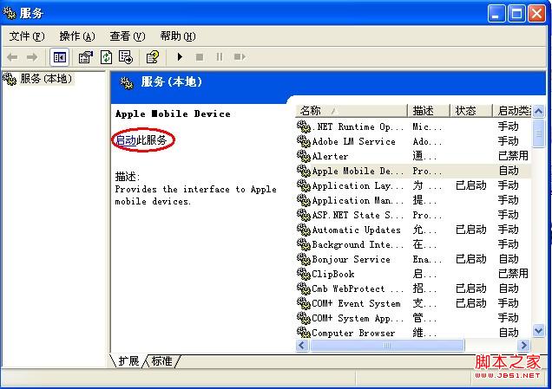Image resolution: width=552 pixels, height=389 pixels.
Task: Select the COM+ System App... row
Action: click(413, 318)
